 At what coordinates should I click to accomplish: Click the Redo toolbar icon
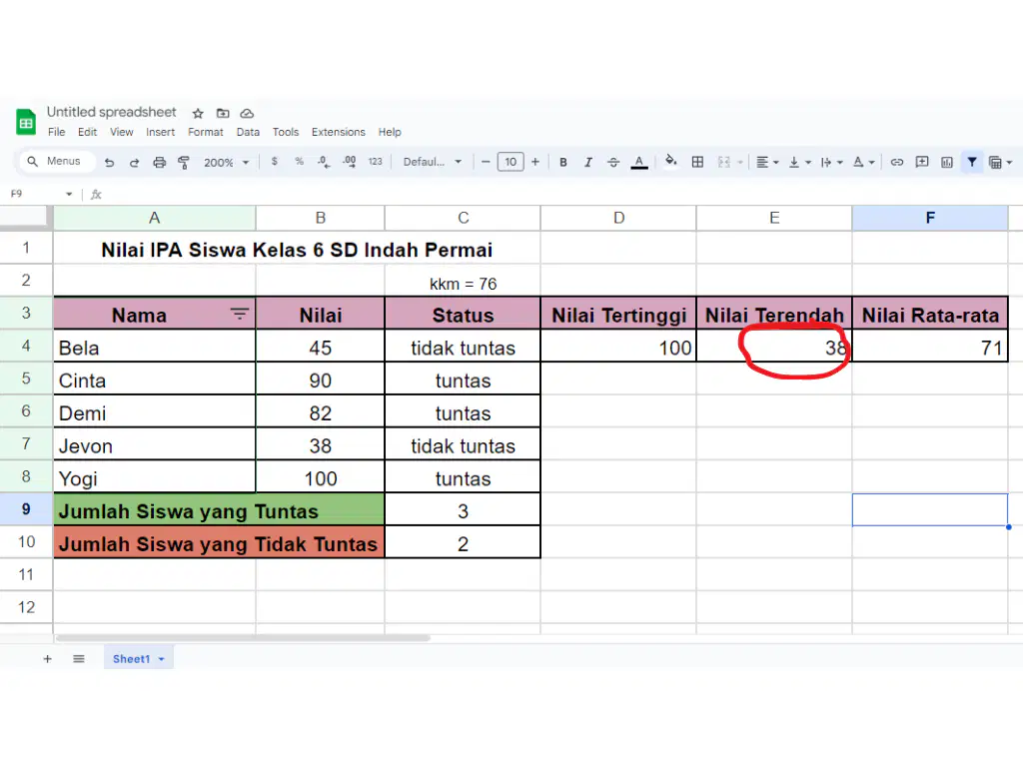click(x=134, y=163)
